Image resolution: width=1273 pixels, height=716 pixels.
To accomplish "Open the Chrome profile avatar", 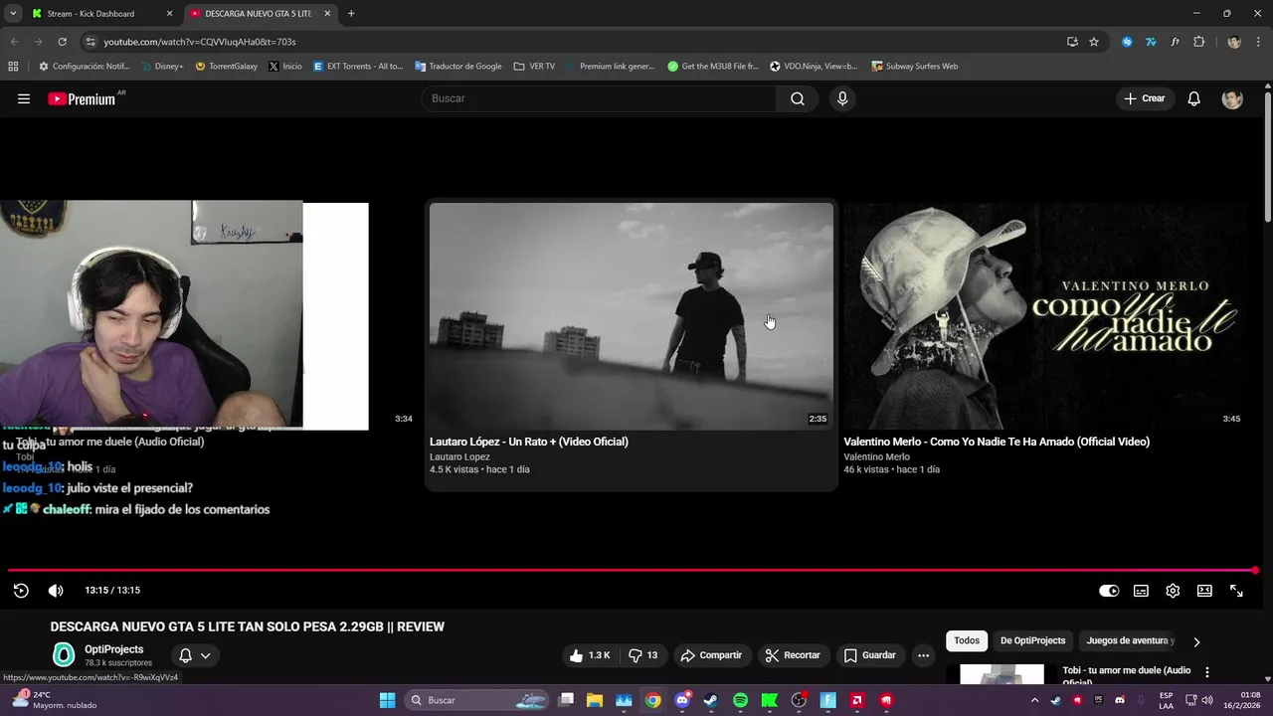I will point(1234,42).
